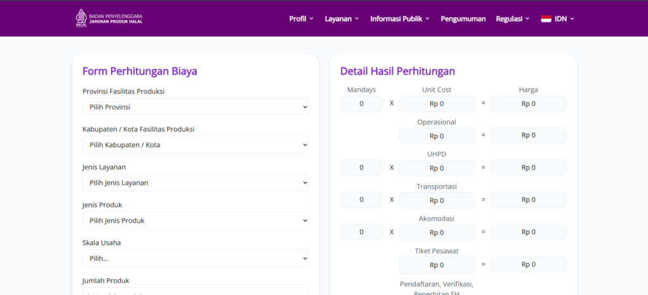Open the Informasi Publik dropdown menu

pyautogui.click(x=400, y=19)
